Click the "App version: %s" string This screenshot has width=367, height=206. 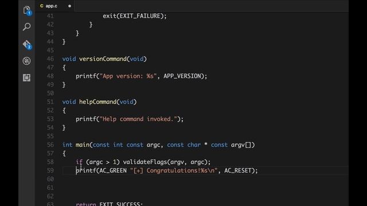point(128,76)
